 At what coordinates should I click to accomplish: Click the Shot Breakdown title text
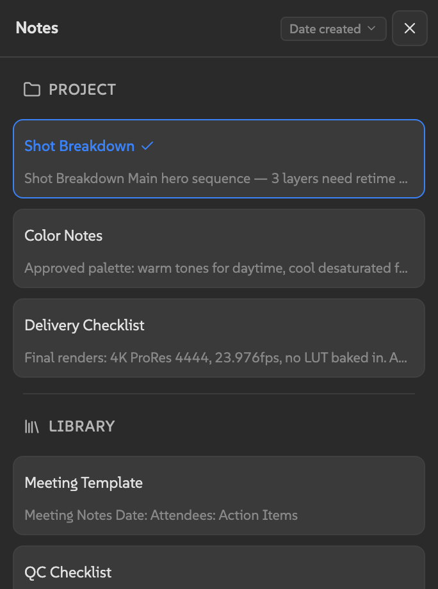tap(80, 146)
